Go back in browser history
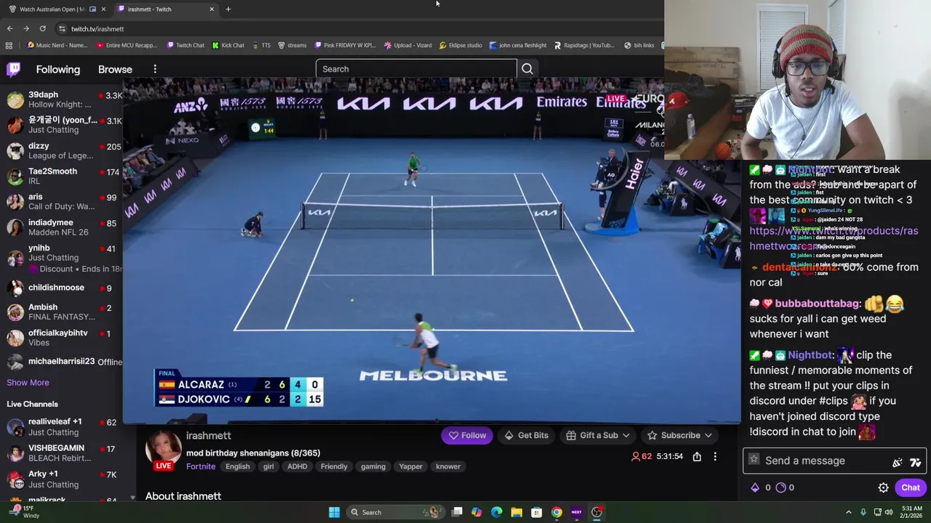Image resolution: width=931 pixels, height=523 pixels. pyautogui.click(x=9, y=28)
